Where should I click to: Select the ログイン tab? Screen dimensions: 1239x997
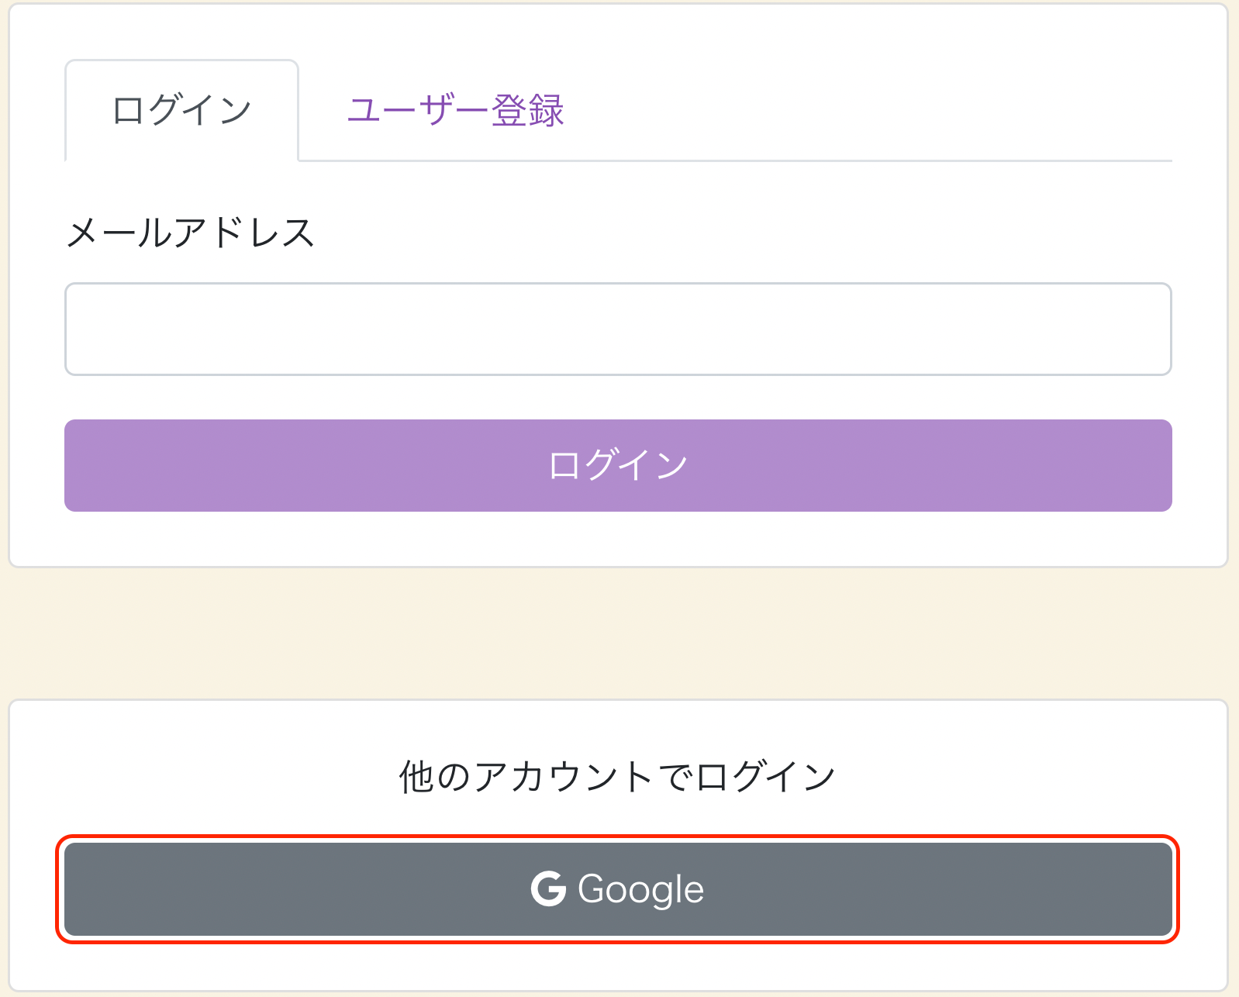pyautogui.click(x=181, y=110)
